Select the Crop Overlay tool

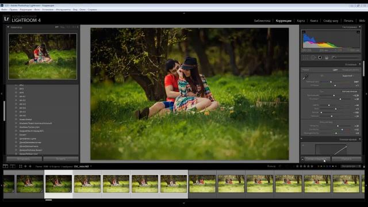click(305, 57)
